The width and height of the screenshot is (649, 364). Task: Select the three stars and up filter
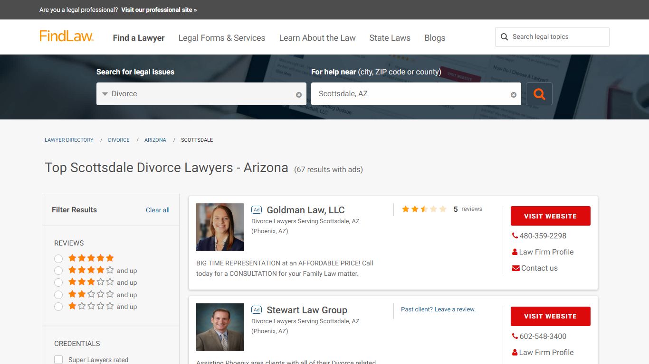[58, 282]
